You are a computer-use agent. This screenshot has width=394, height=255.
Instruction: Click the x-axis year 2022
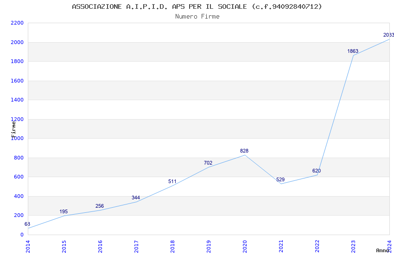pos(318,247)
